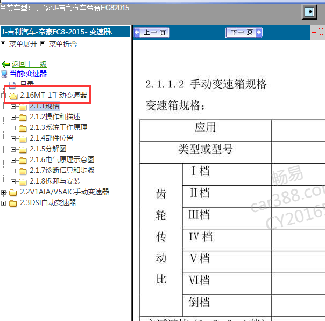This screenshot has height=321, width=325.
Task: Select the 2.1.7诊断信息和步骤 item
Action: [x=62, y=170]
